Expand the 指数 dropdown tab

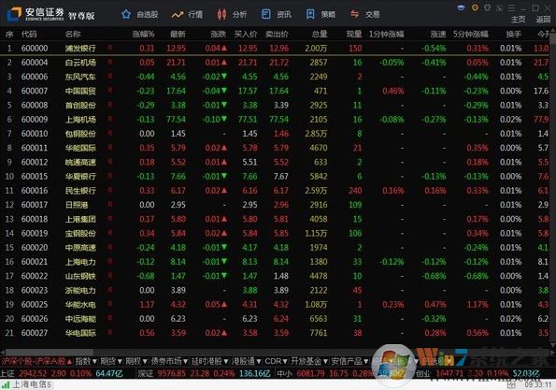click(x=86, y=361)
